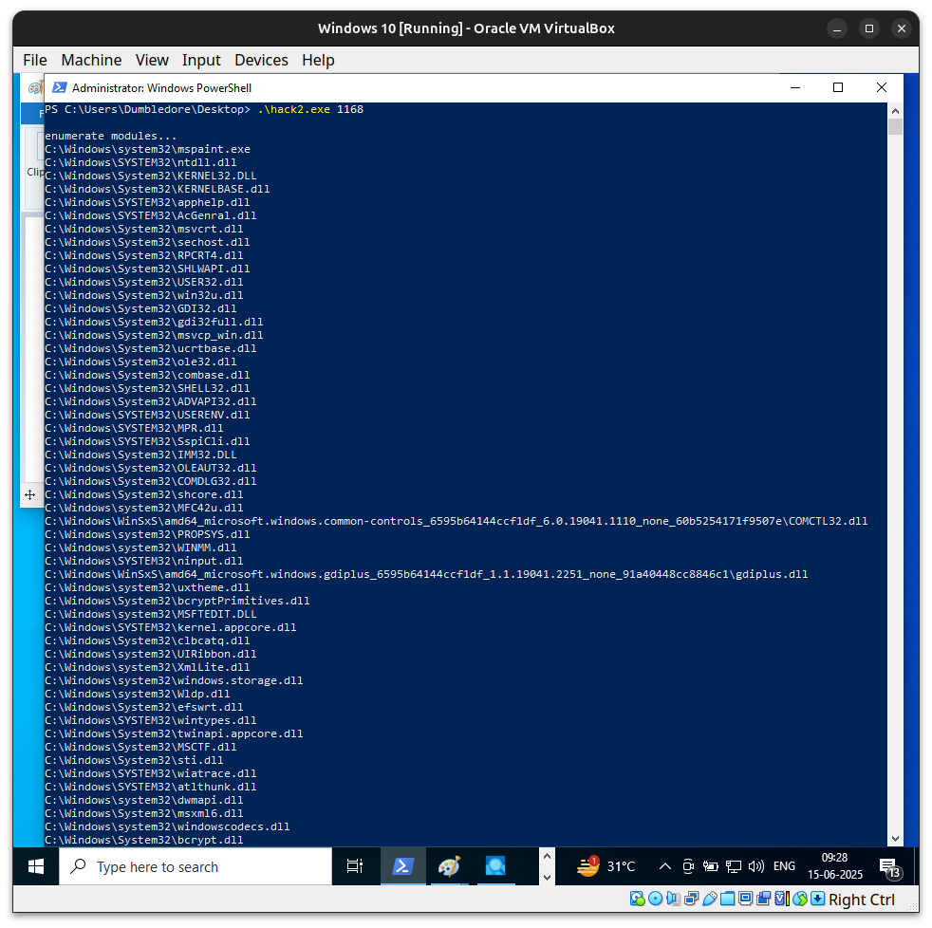932x928 pixels.
Task: Click the bcryptPrimitives.dll line
Action: (x=177, y=601)
